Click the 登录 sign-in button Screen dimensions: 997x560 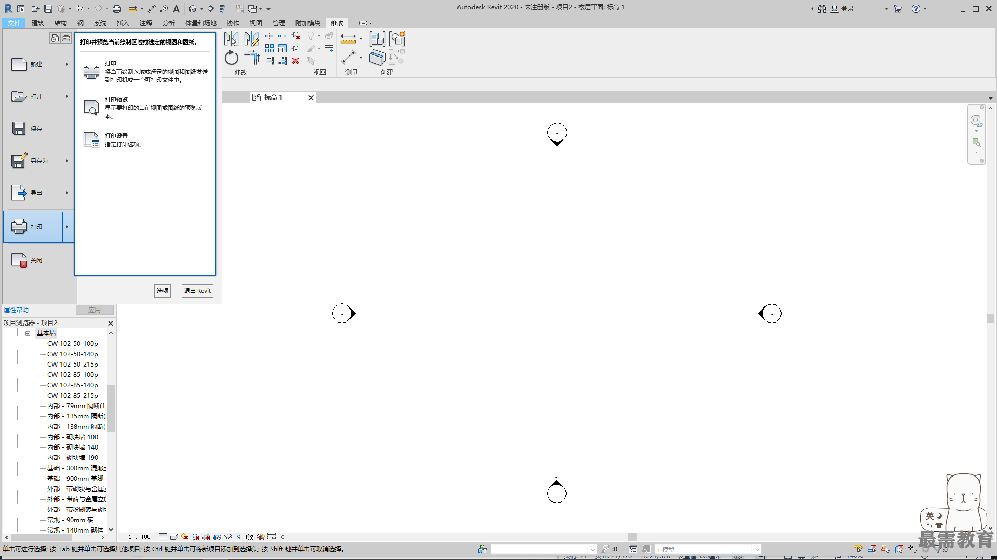pyautogui.click(x=842, y=9)
